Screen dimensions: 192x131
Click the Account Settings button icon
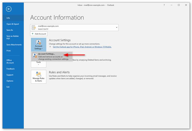coord(38,42)
